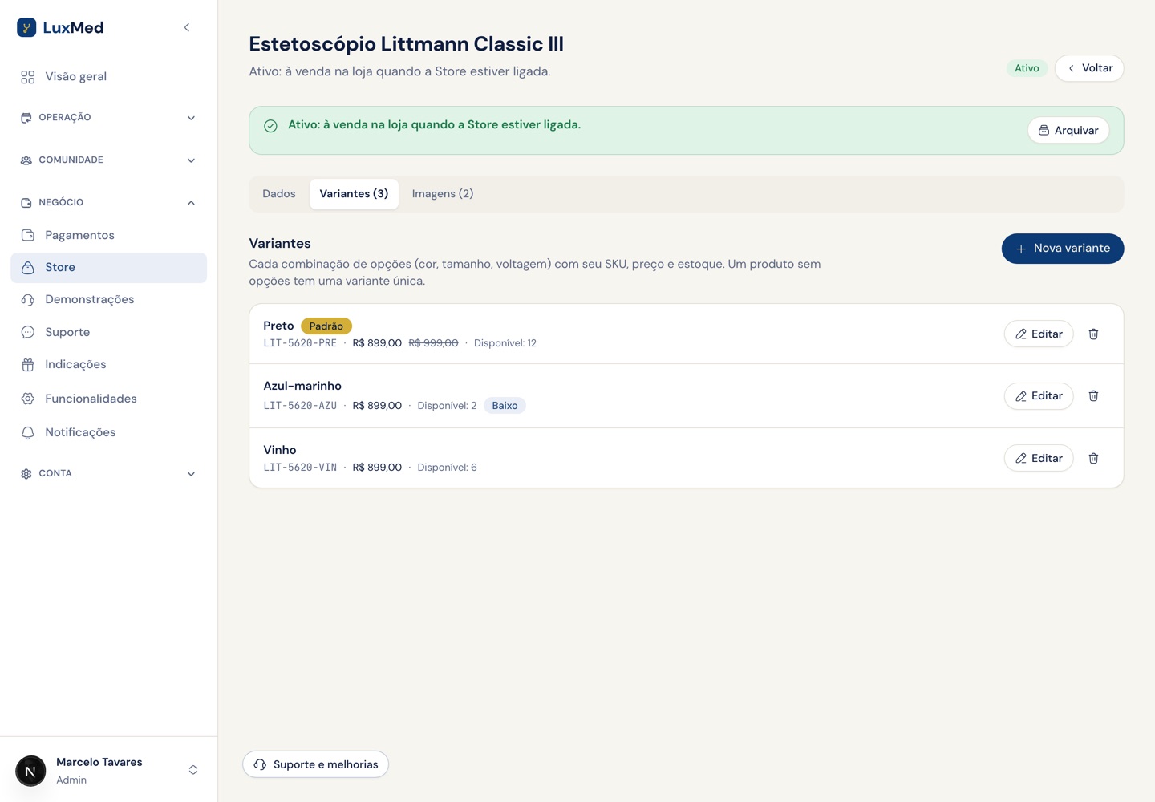This screenshot has width=1155, height=802.
Task: Click the Voltar button
Action: click(1089, 68)
